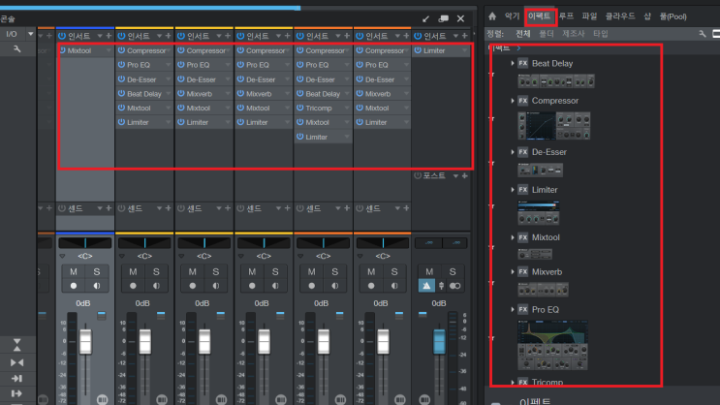
Task: Mute the selected channel
Action: (74, 272)
